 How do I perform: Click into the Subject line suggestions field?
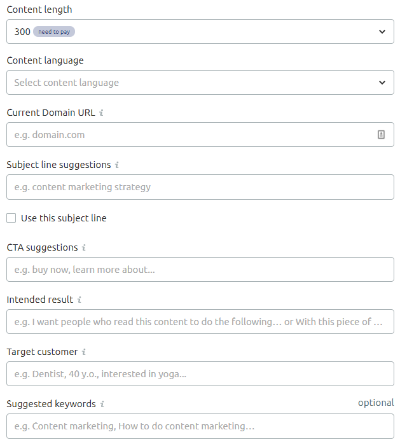(200, 187)
